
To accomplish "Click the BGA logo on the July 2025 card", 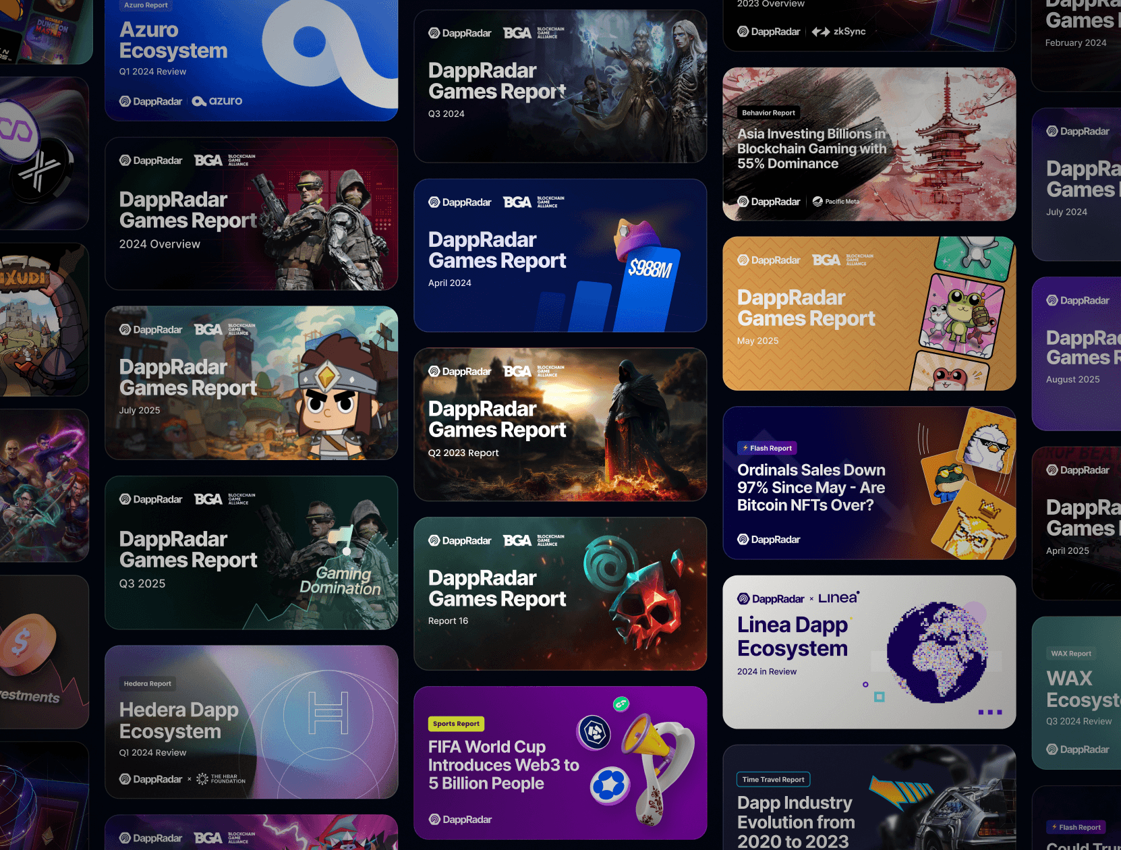I will click(225, 329).
